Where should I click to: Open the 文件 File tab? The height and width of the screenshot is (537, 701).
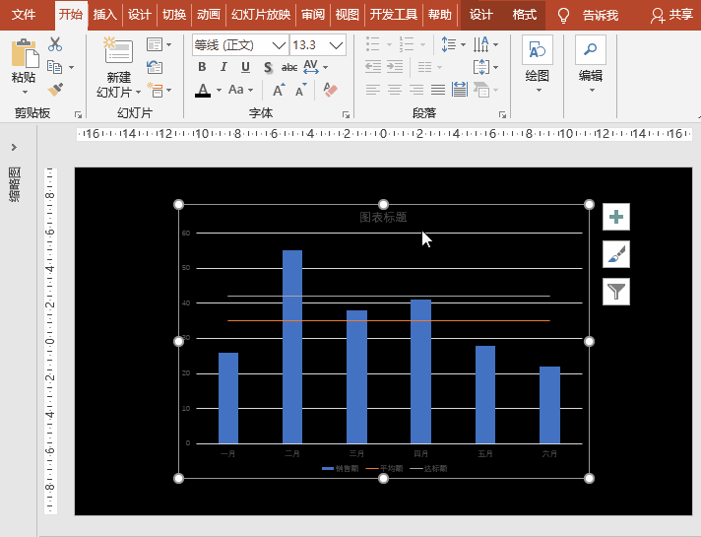pyautogui.click(x=24, y=15)
